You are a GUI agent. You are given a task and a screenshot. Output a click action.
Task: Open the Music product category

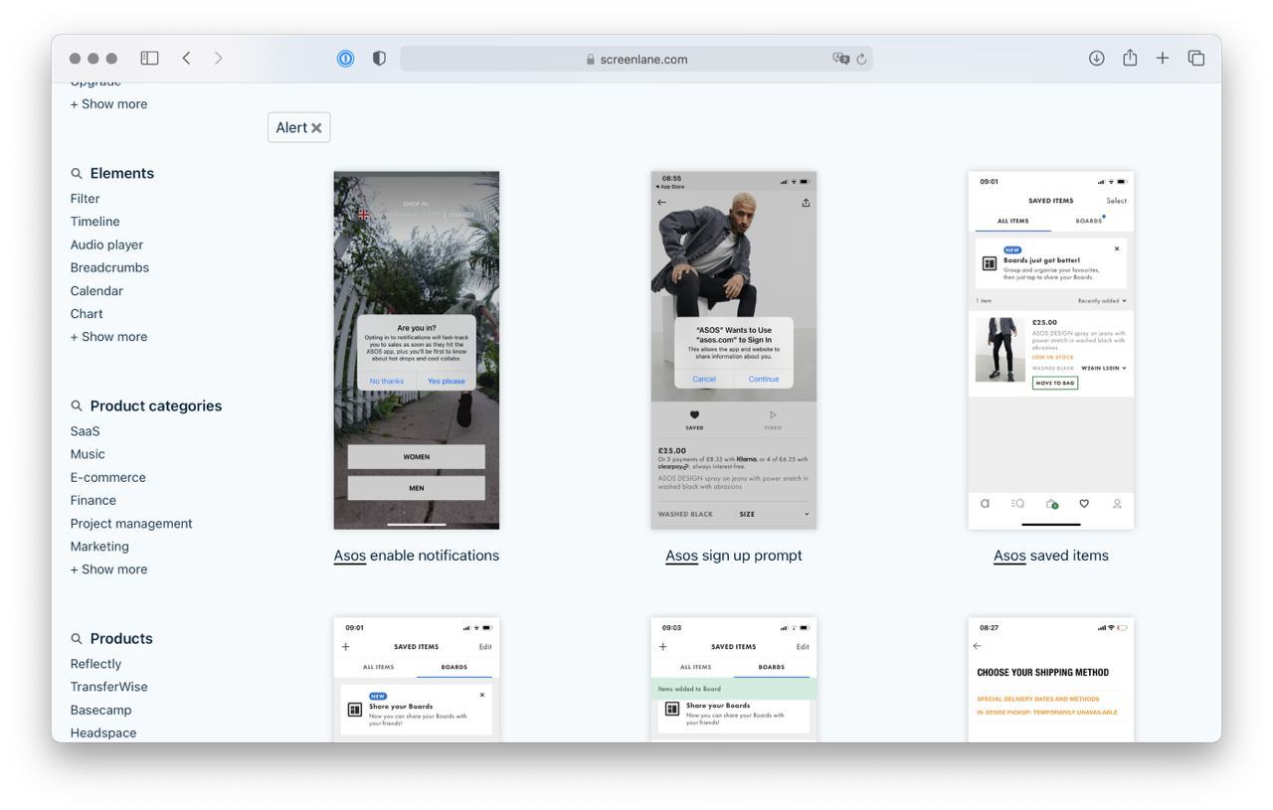pos(88,454)
